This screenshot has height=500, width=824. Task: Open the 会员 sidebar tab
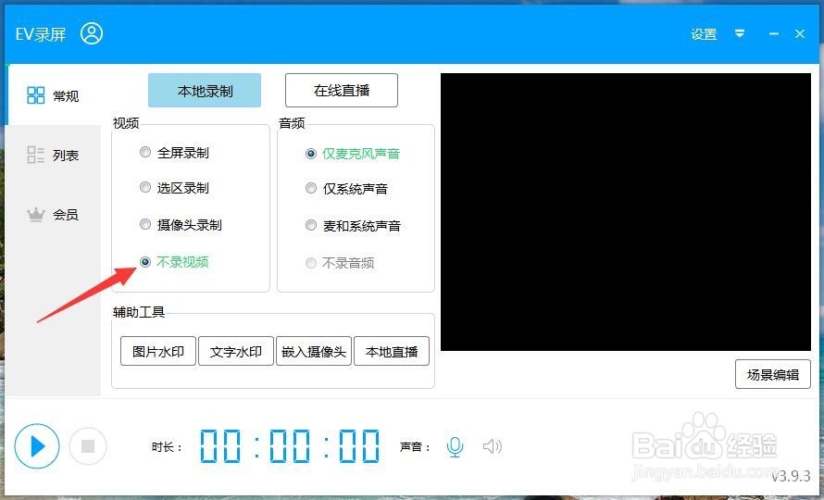point(53,214)
